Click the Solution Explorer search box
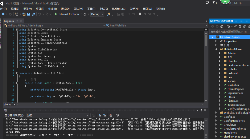Viewport: 250px width, 139px height. (229, 32)
